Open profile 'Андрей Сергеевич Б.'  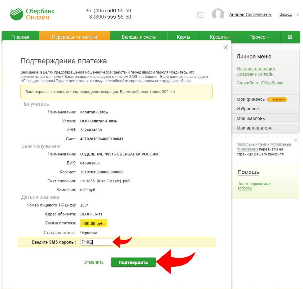(x=251, y=15)
